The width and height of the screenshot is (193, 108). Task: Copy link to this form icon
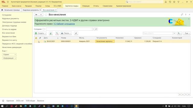(x=182, y=15)
